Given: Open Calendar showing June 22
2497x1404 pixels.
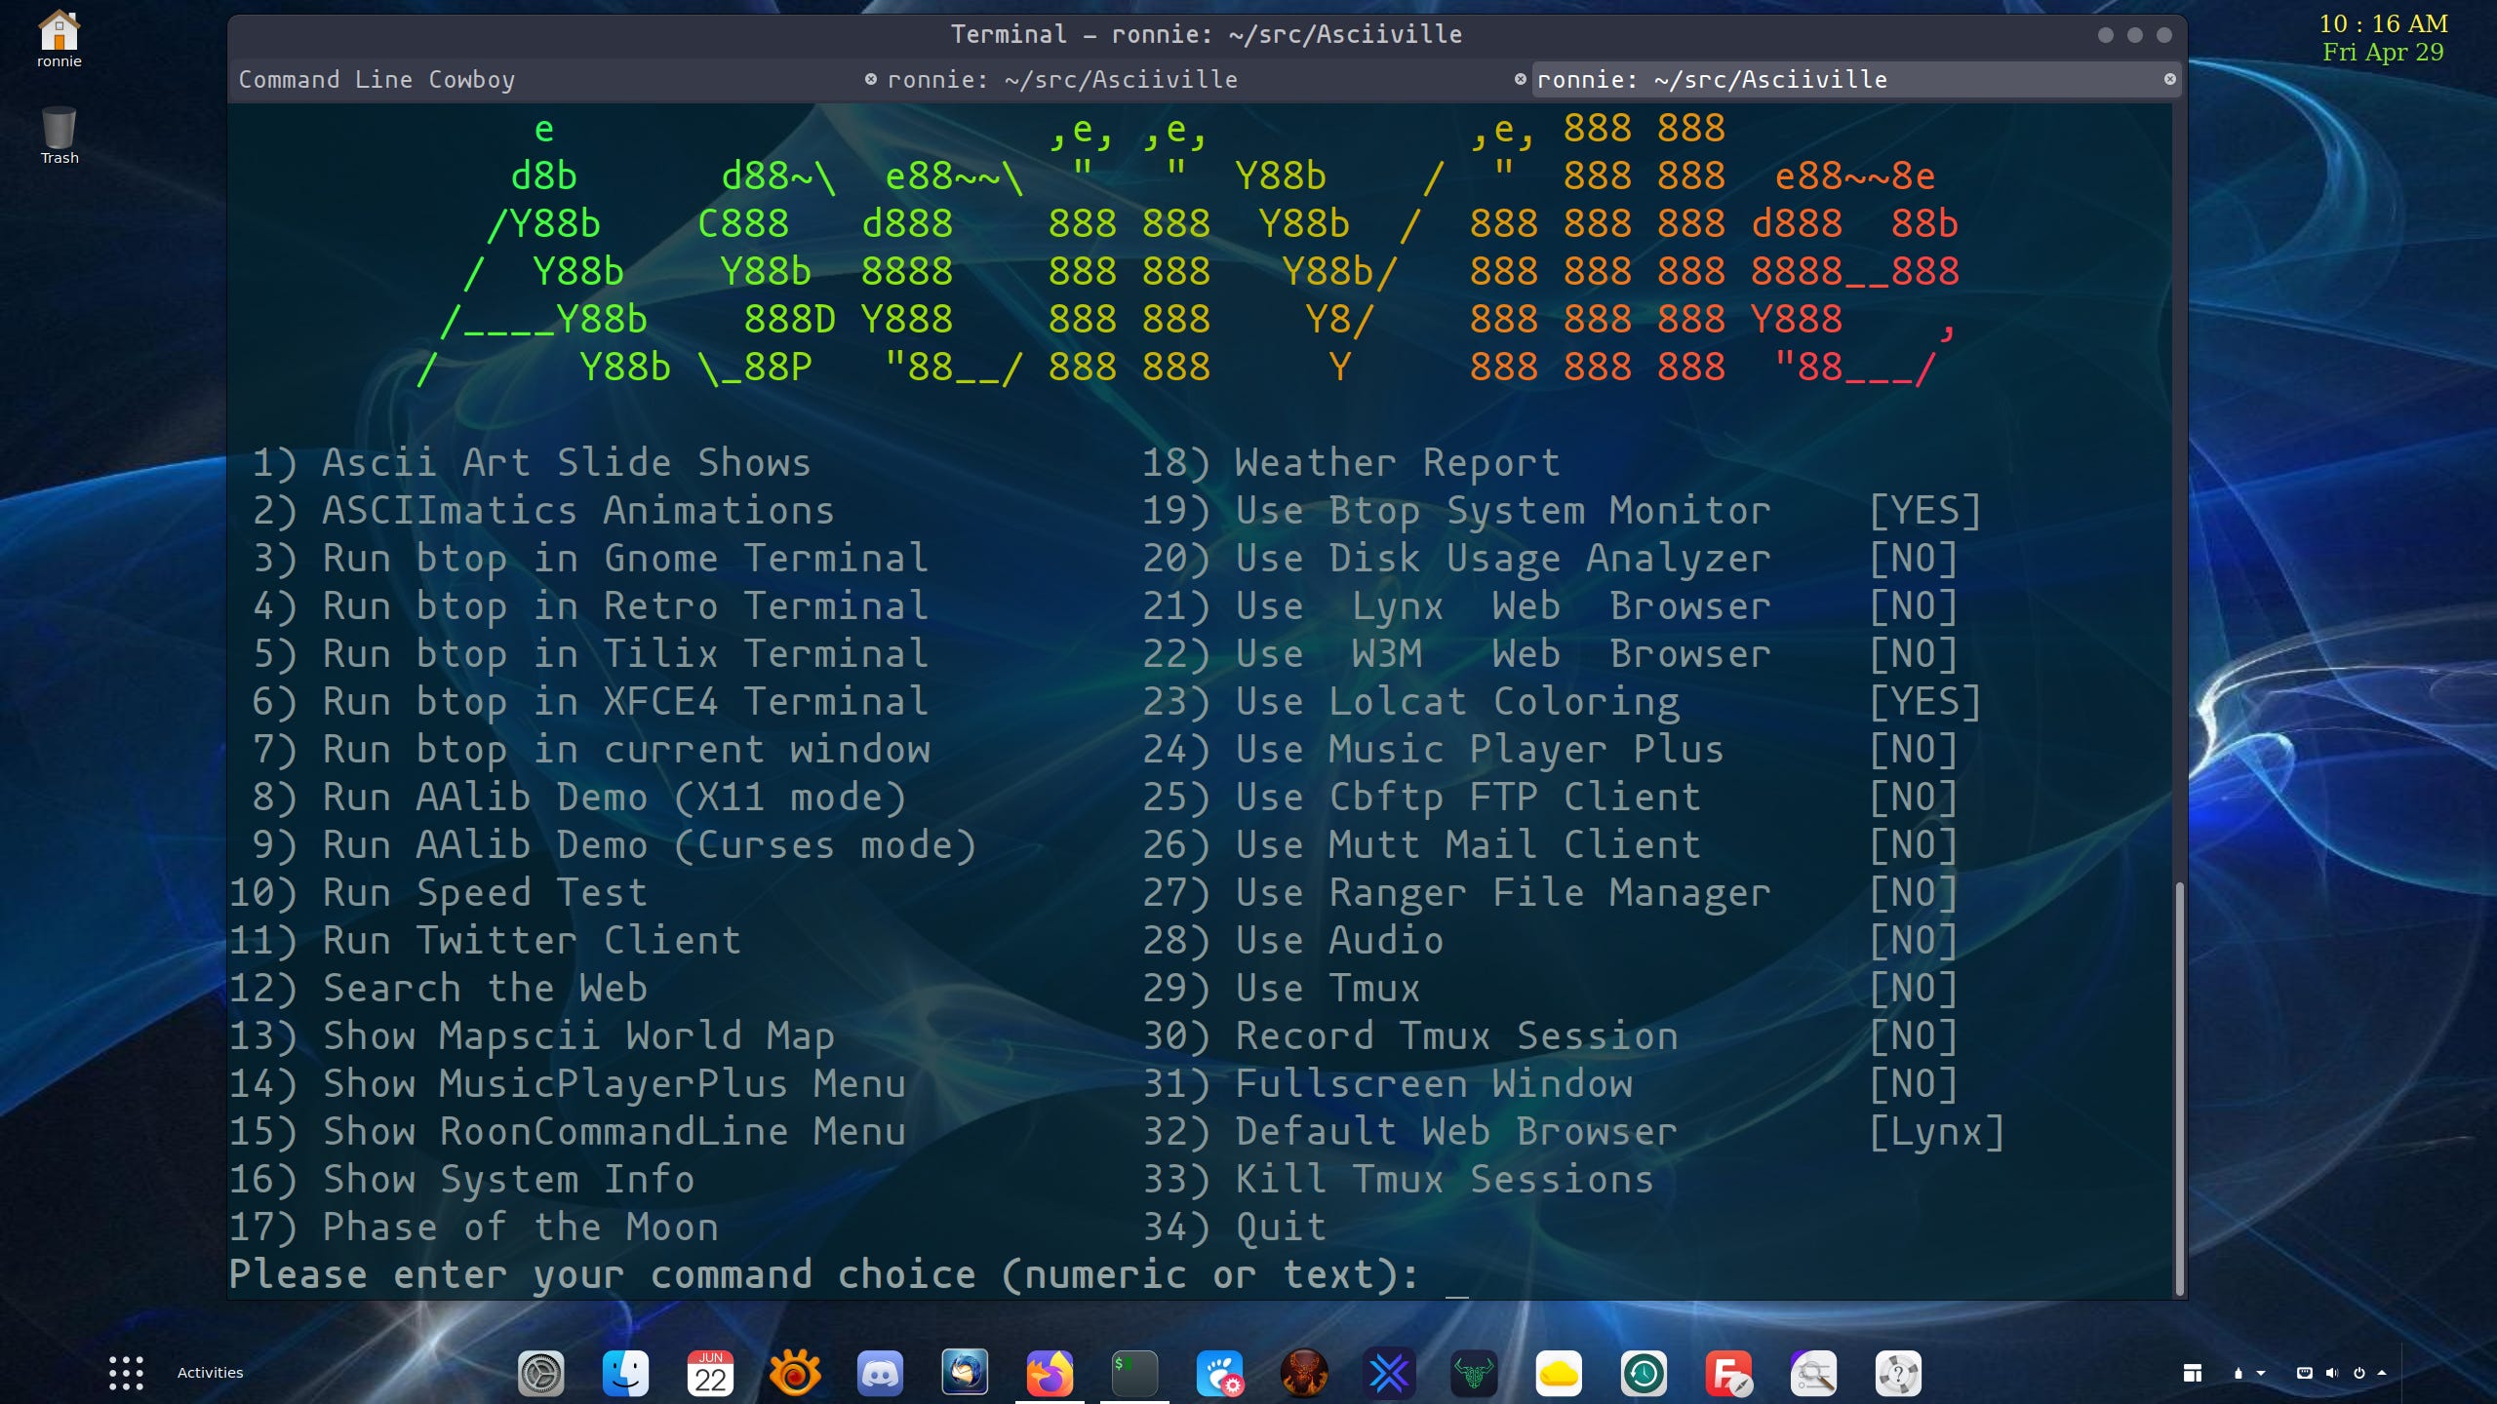Looking at the screenshot, I should (712, 1372).
